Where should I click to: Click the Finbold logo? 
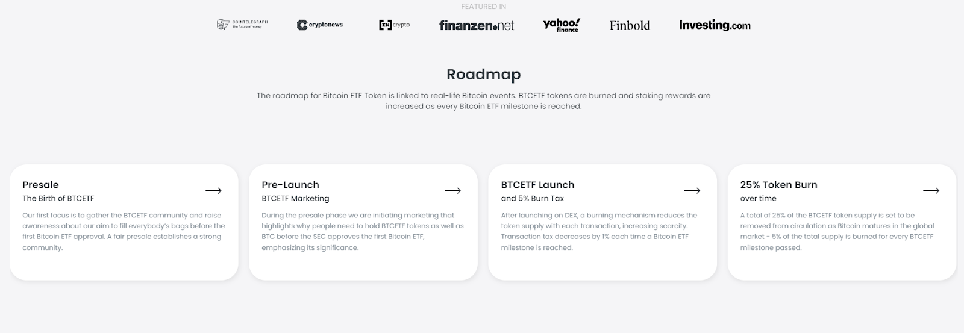pyautogui.click(x=630, y=25)
